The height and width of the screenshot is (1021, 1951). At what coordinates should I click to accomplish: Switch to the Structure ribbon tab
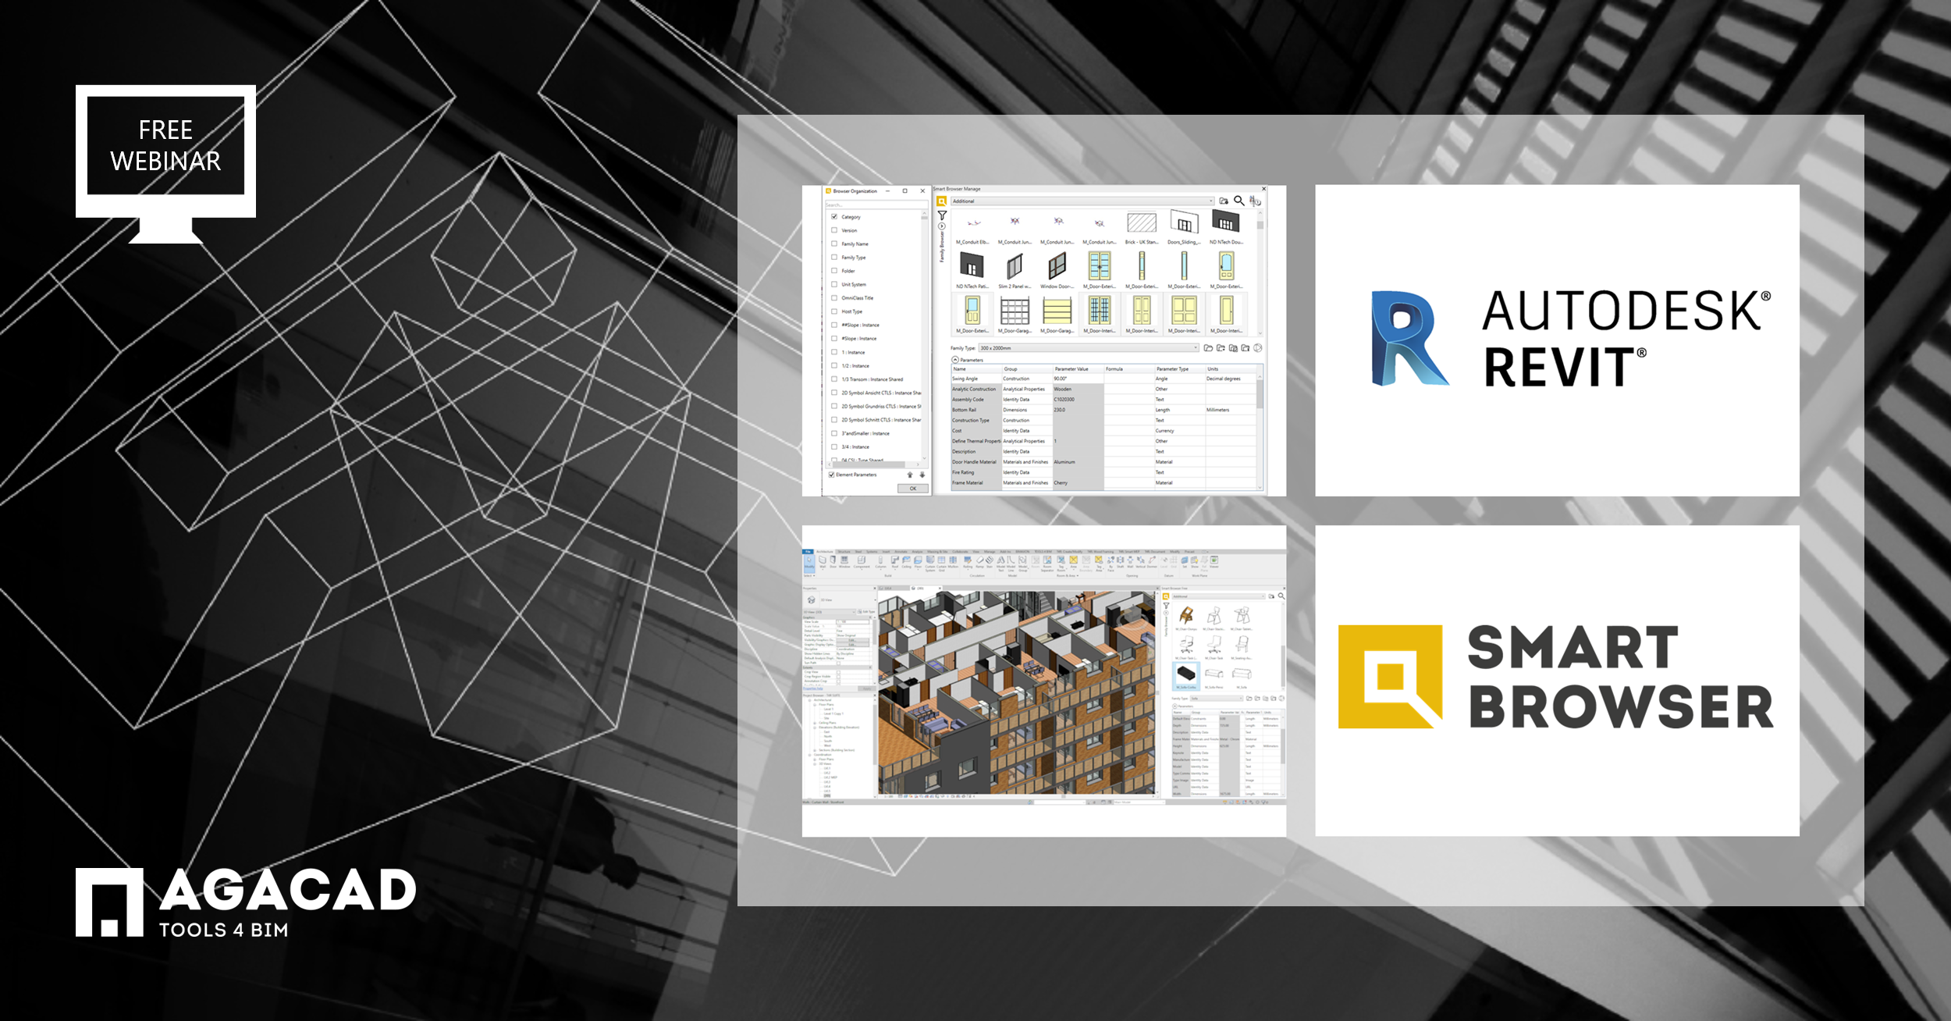click(844, 551)
